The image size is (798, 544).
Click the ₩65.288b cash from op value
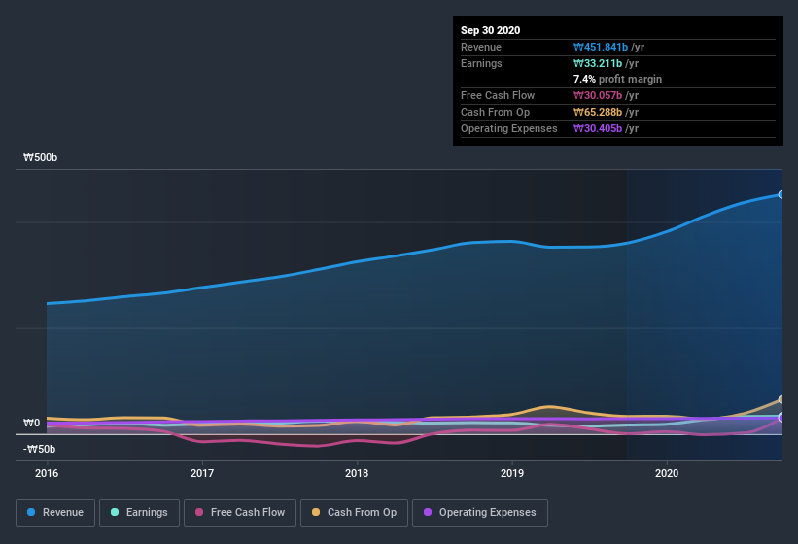point(598,112)
